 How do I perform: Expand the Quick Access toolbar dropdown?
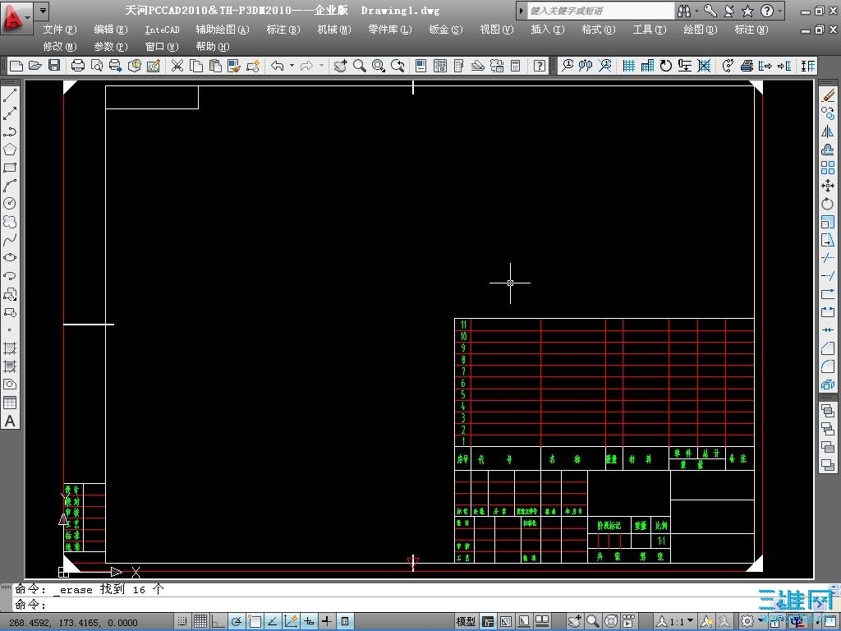(43, 10)
